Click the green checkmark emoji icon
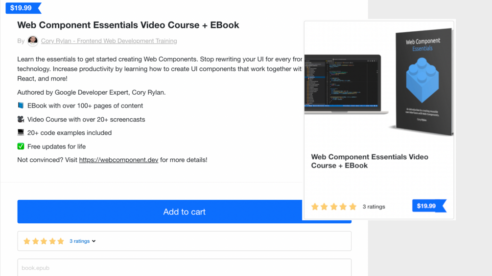Viewport: 492px width, 276px height. [x=21, y=146]
